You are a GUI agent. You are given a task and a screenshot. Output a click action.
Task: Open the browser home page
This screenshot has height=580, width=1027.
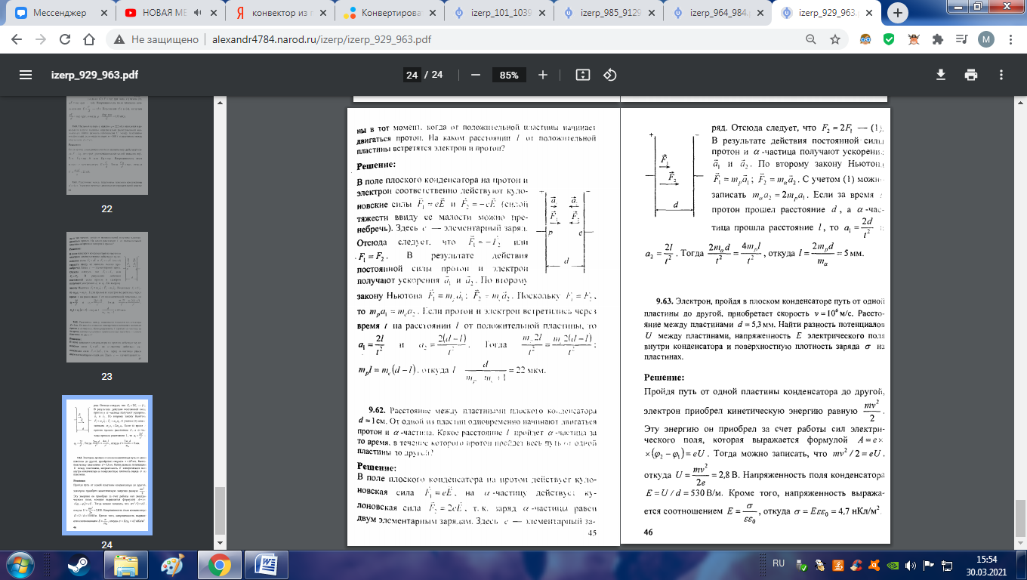tap(89, 39)
